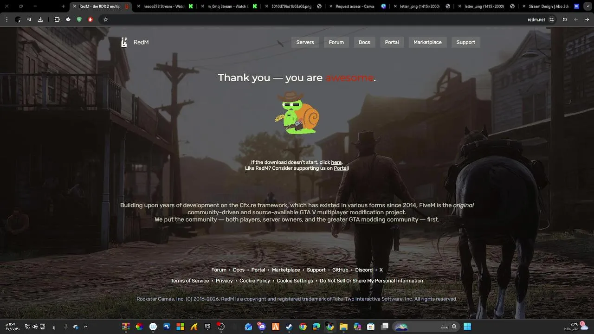Click the cowboy snail mascot image
Image resolution: width=594 pixels, height=334 pixels.
(x=297, y=113)
